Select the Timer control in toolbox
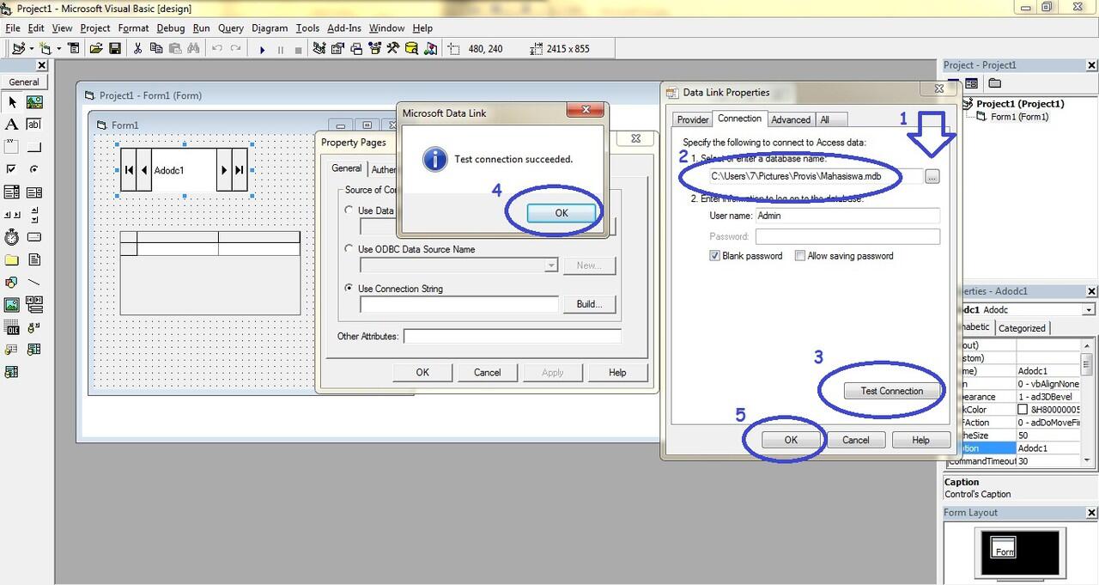The height and width of the screenshot is (585, 1099). click(x=12, y=237)
